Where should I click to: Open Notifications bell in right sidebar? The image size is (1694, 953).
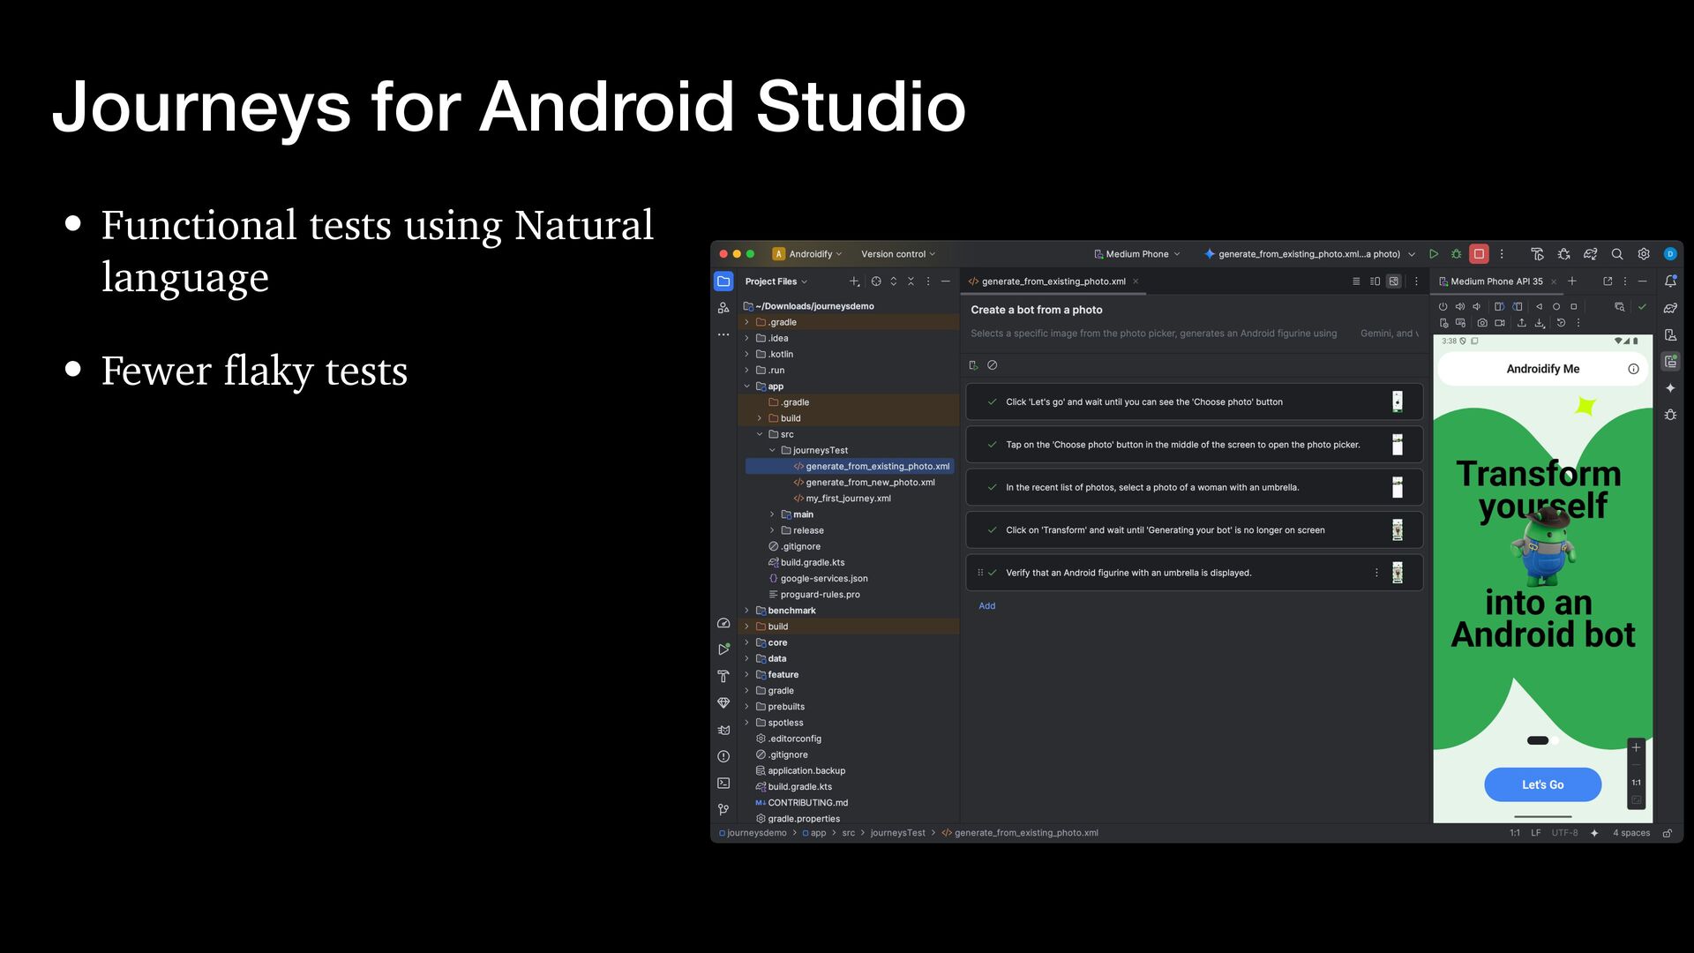[1670, 281]
